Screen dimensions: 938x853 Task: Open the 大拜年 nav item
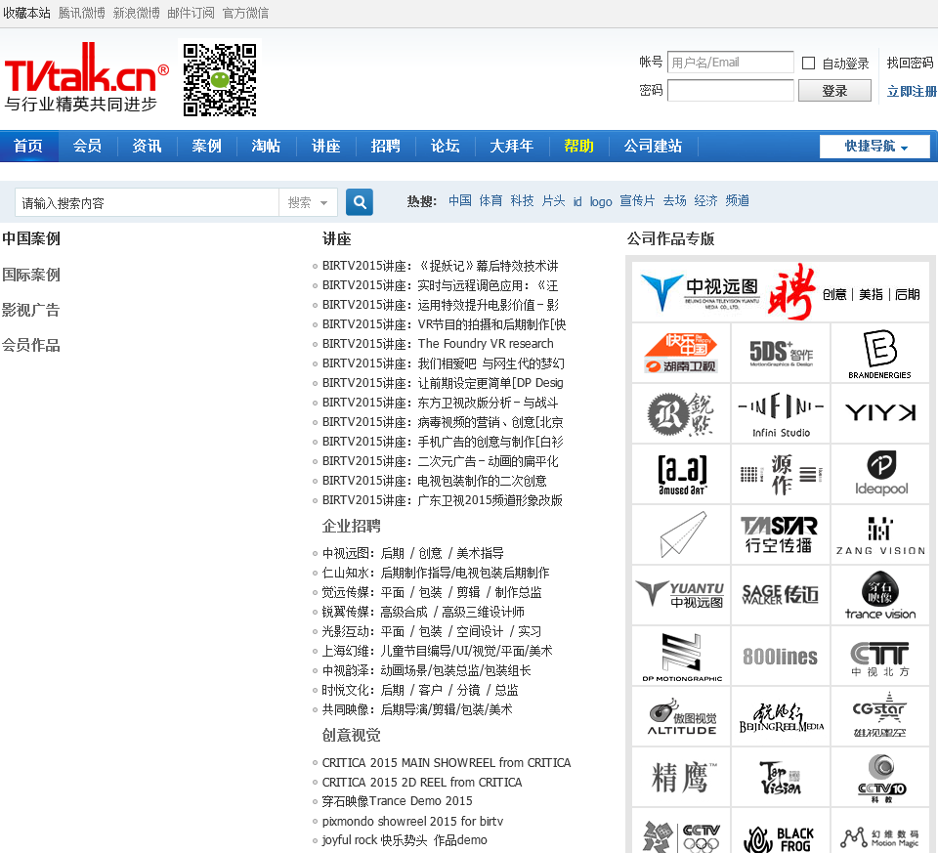click(x=512, y=146)
